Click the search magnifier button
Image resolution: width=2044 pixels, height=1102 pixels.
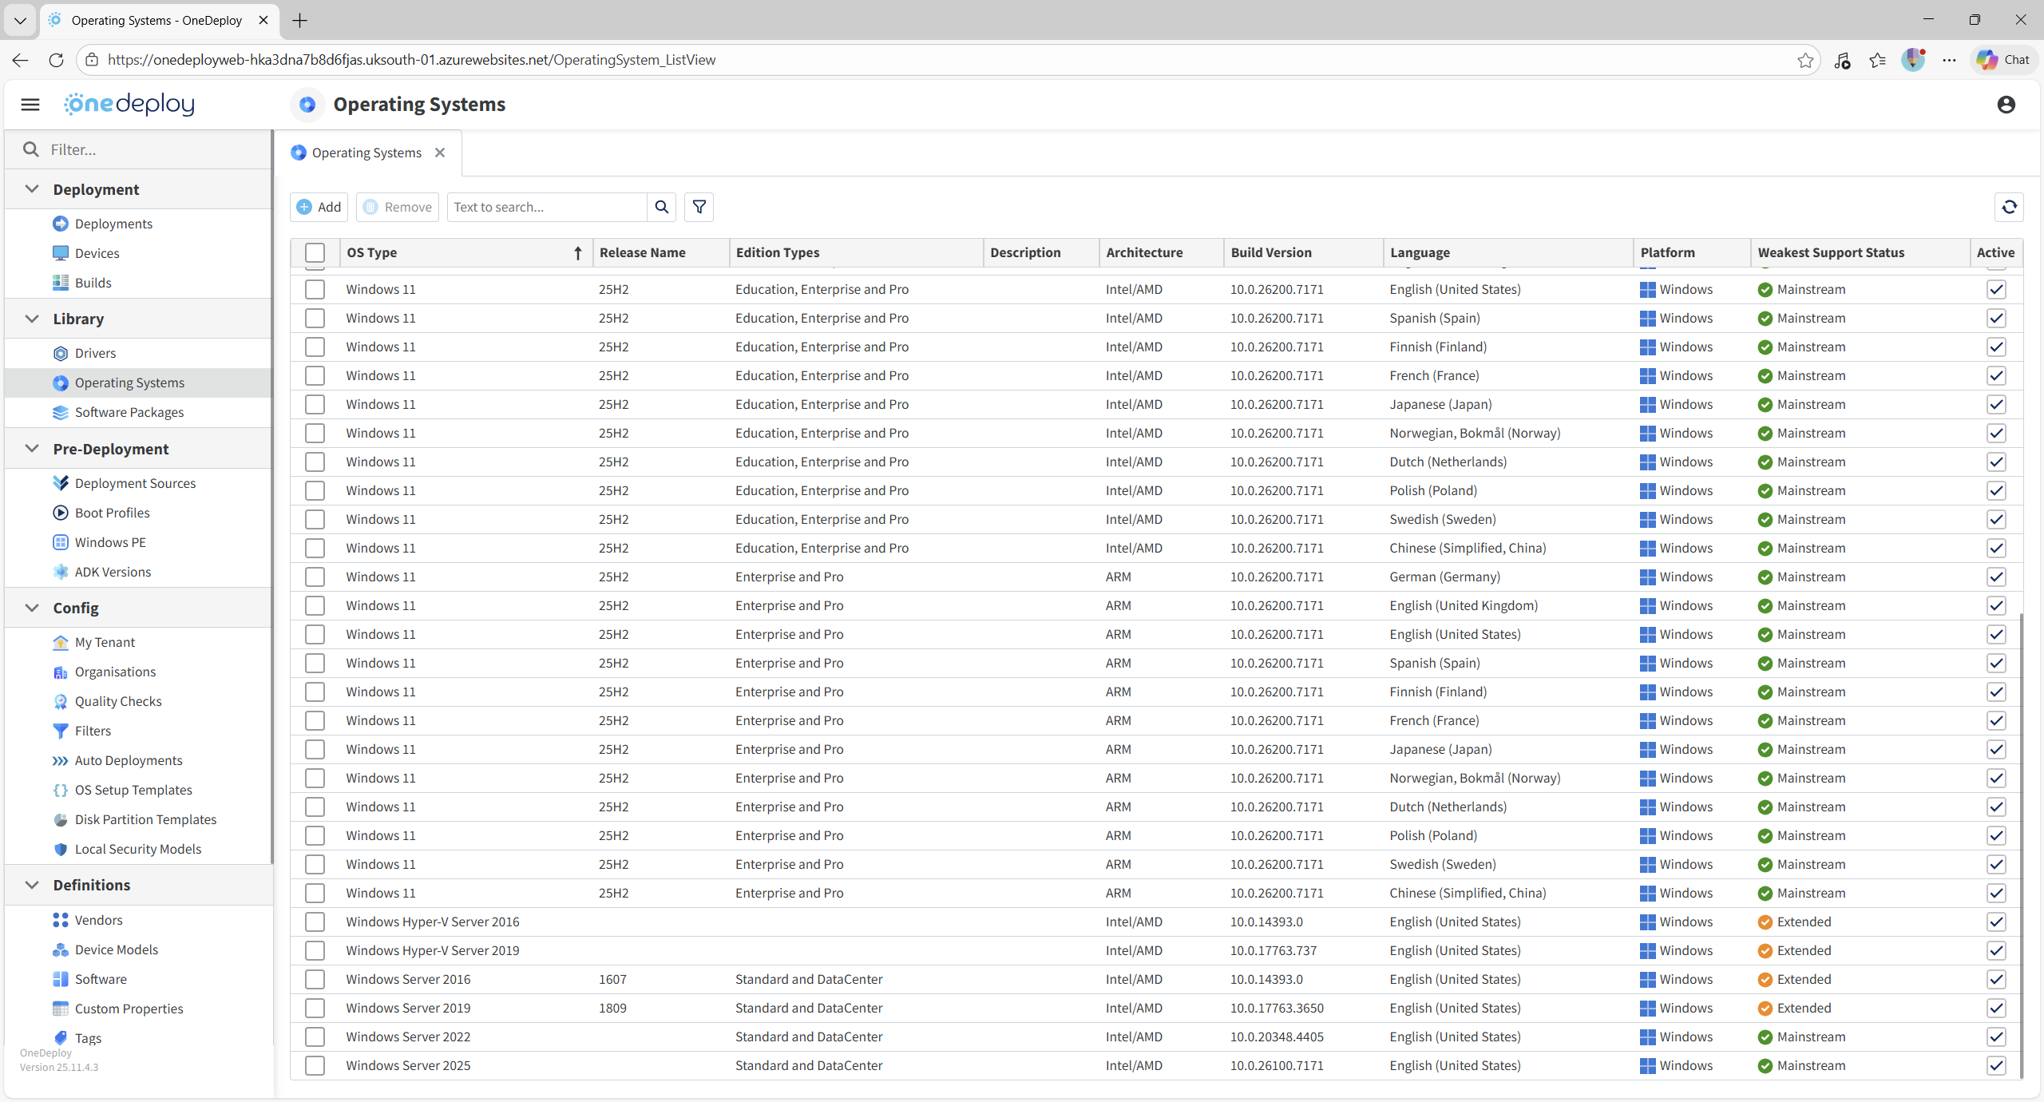click(661, 207)
